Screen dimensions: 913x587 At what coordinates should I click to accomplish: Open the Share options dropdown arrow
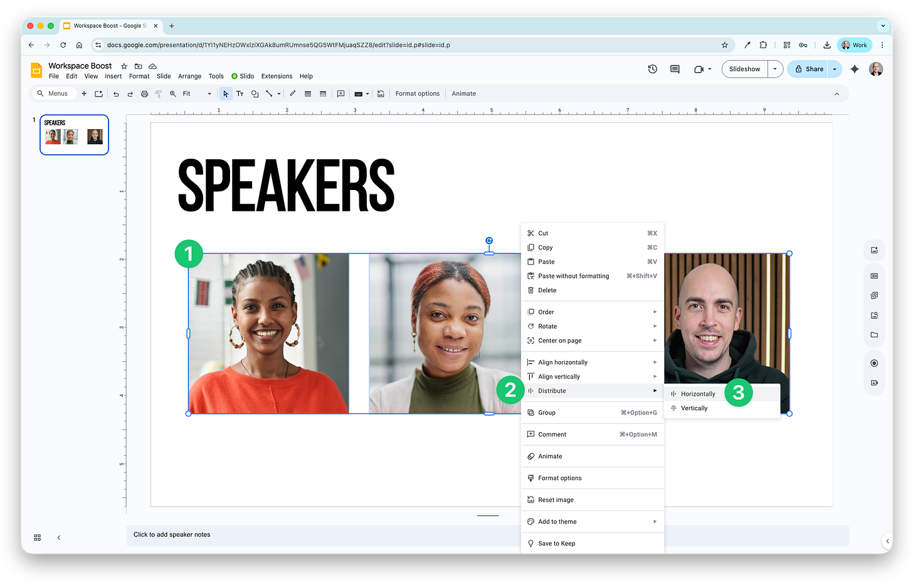point(835,69)
